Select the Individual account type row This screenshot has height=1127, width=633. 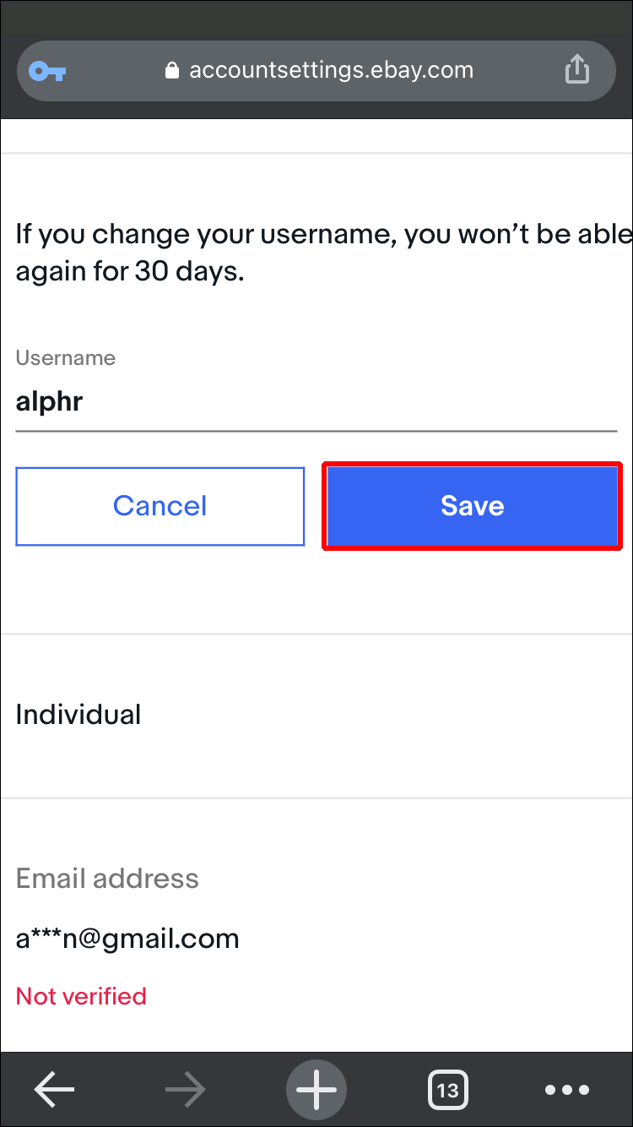[x=78, y=715]
